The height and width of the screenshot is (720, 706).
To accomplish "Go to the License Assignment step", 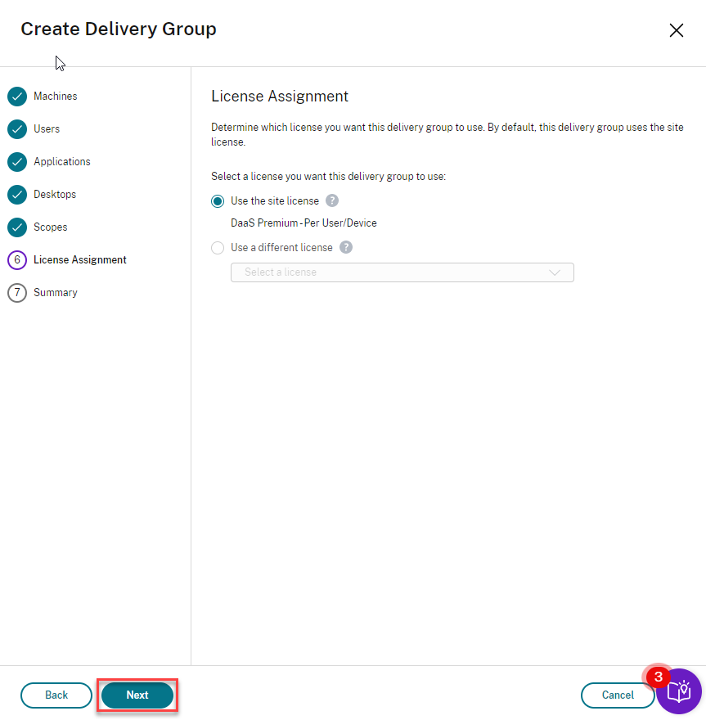I will click(80, 260).
